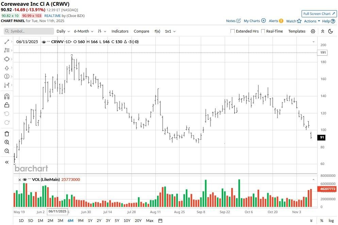The image size is (338, 225).
Task: Zoom out of the chart
Action: [x=7, y=151]
